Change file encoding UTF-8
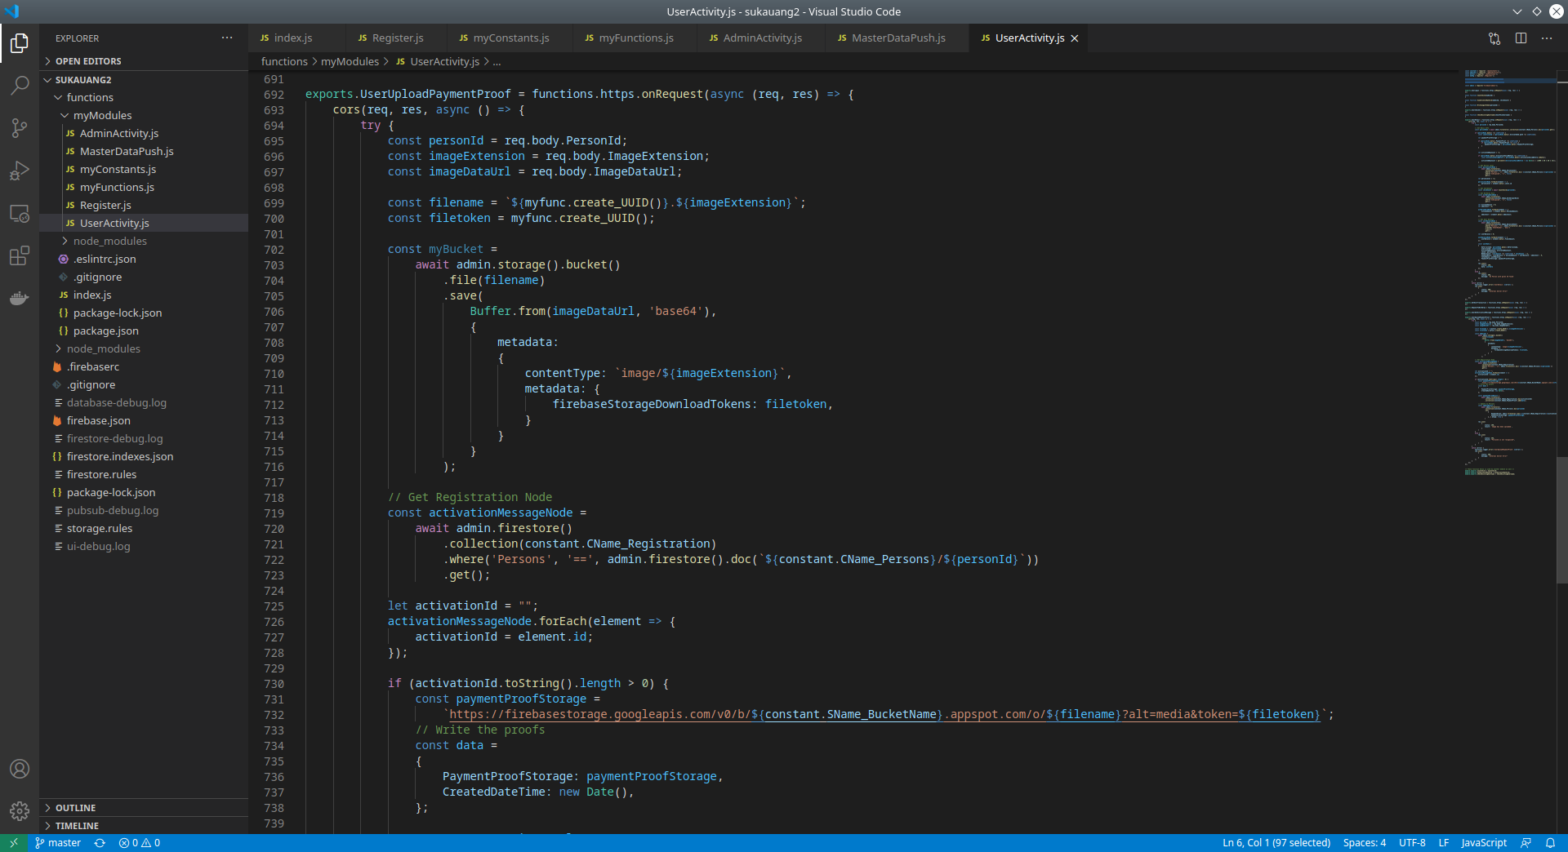 (x=1412, y=843)
